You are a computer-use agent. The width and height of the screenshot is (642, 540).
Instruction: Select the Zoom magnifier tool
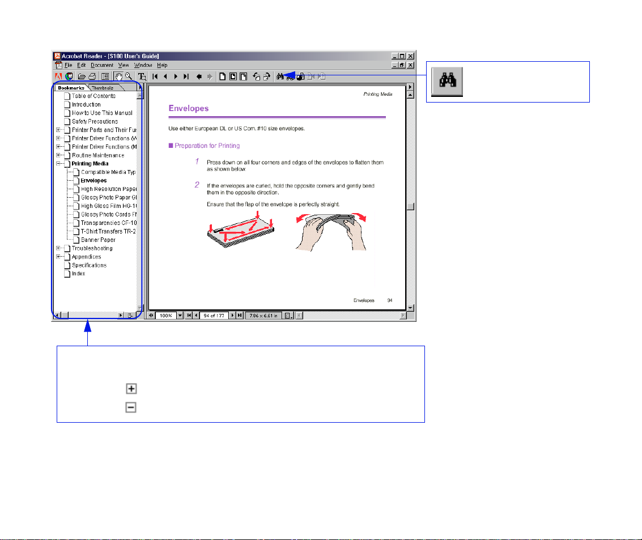coord(129,76)
